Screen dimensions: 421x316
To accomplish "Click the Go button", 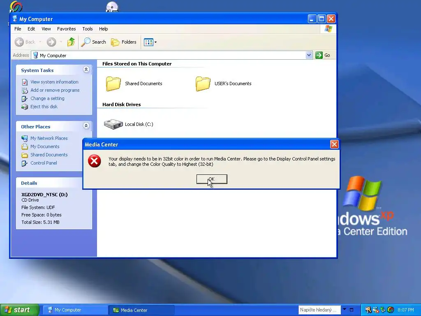I will pos(323,55).
